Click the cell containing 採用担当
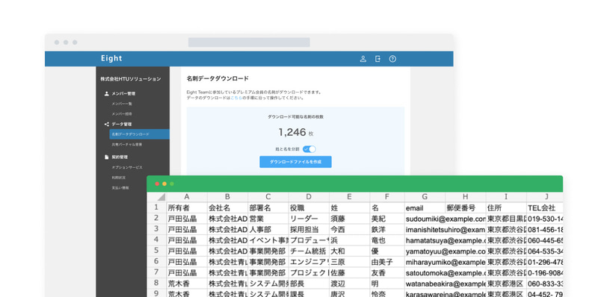The height and width of the screenshot is (297, 598). point(309,230)
